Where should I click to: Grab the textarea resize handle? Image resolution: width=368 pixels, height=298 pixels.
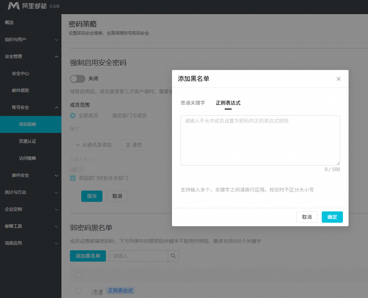(338, 163)
